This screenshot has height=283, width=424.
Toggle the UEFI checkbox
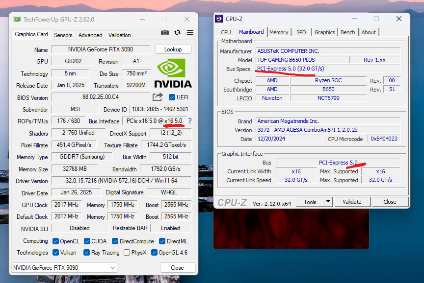point(172,97)
